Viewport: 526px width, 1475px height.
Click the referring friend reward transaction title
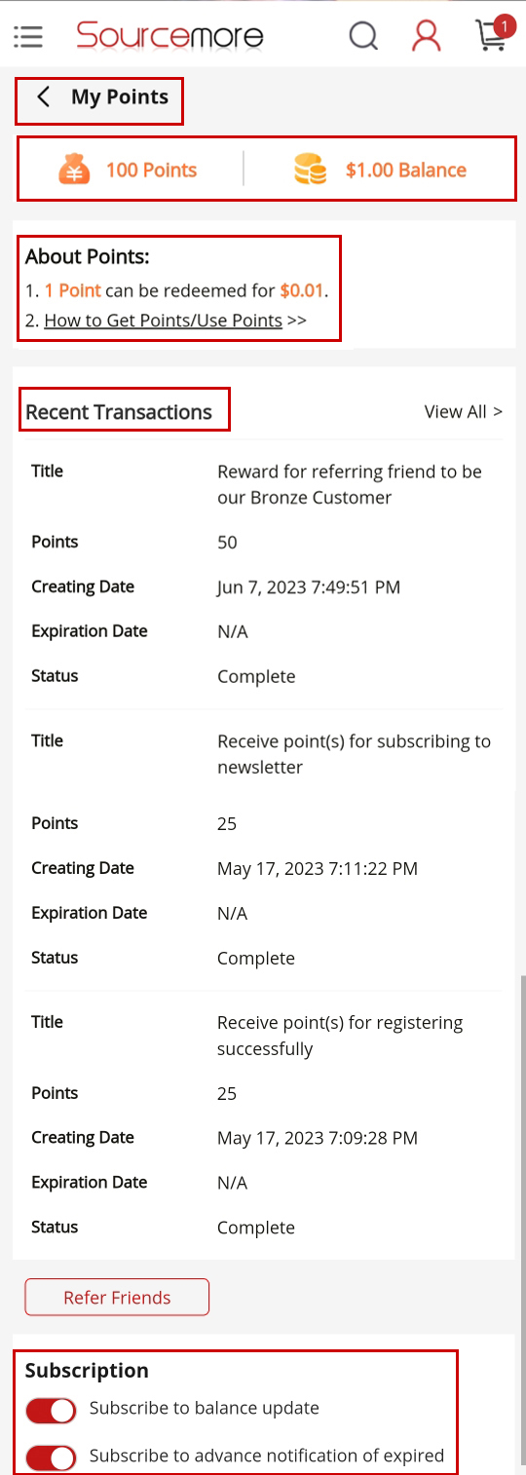(350, 484)
